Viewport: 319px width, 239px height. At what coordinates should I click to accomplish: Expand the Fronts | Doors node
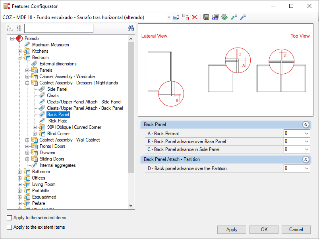27,146
